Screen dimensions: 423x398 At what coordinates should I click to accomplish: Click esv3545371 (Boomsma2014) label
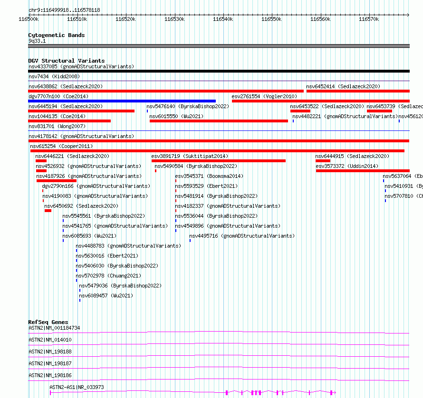pyautogui.click(x=209, y=176)
